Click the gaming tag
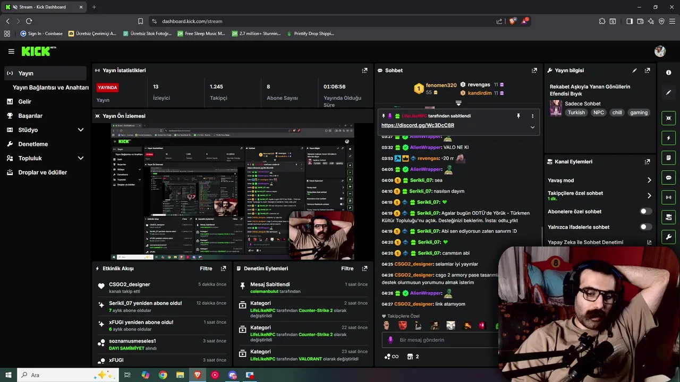This screenshot has width=680, height=382. click(639, 112)
